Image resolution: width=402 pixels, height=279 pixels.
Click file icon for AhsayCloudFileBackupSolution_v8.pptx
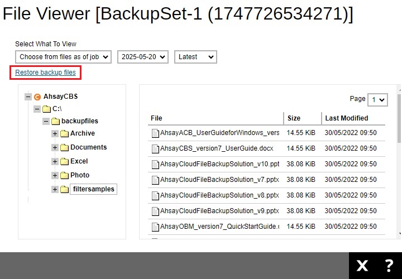click(x=155, y=196)
